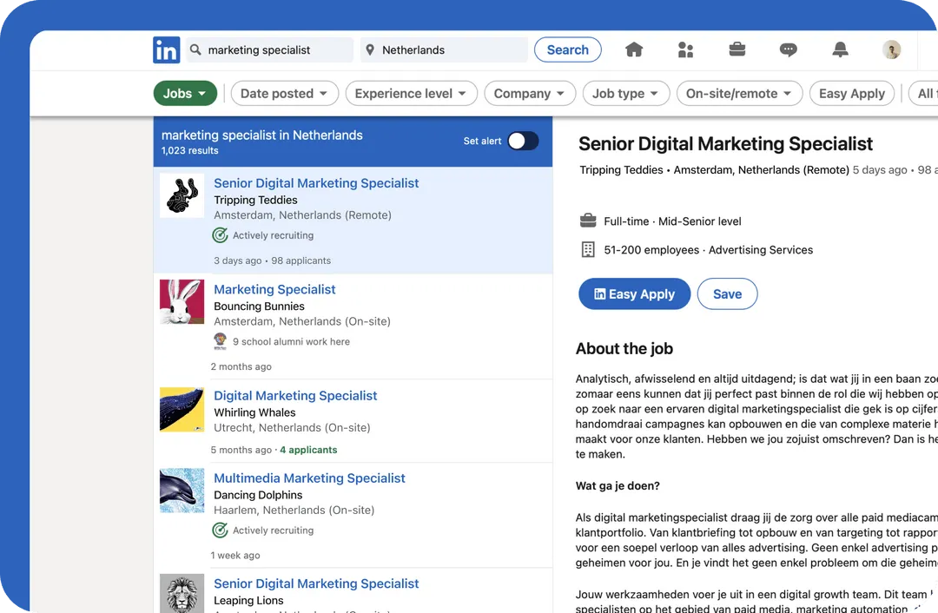938x613 pixels.
Task: Open the Multimedia Marketing Specialist job
Action: [x=309, y=478]
